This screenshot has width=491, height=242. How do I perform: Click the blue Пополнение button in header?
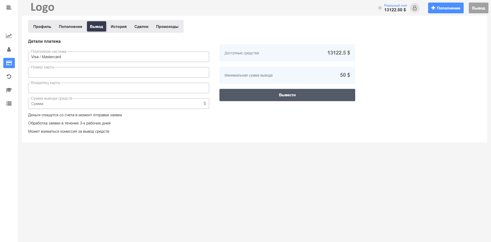(x=445, y=8)
